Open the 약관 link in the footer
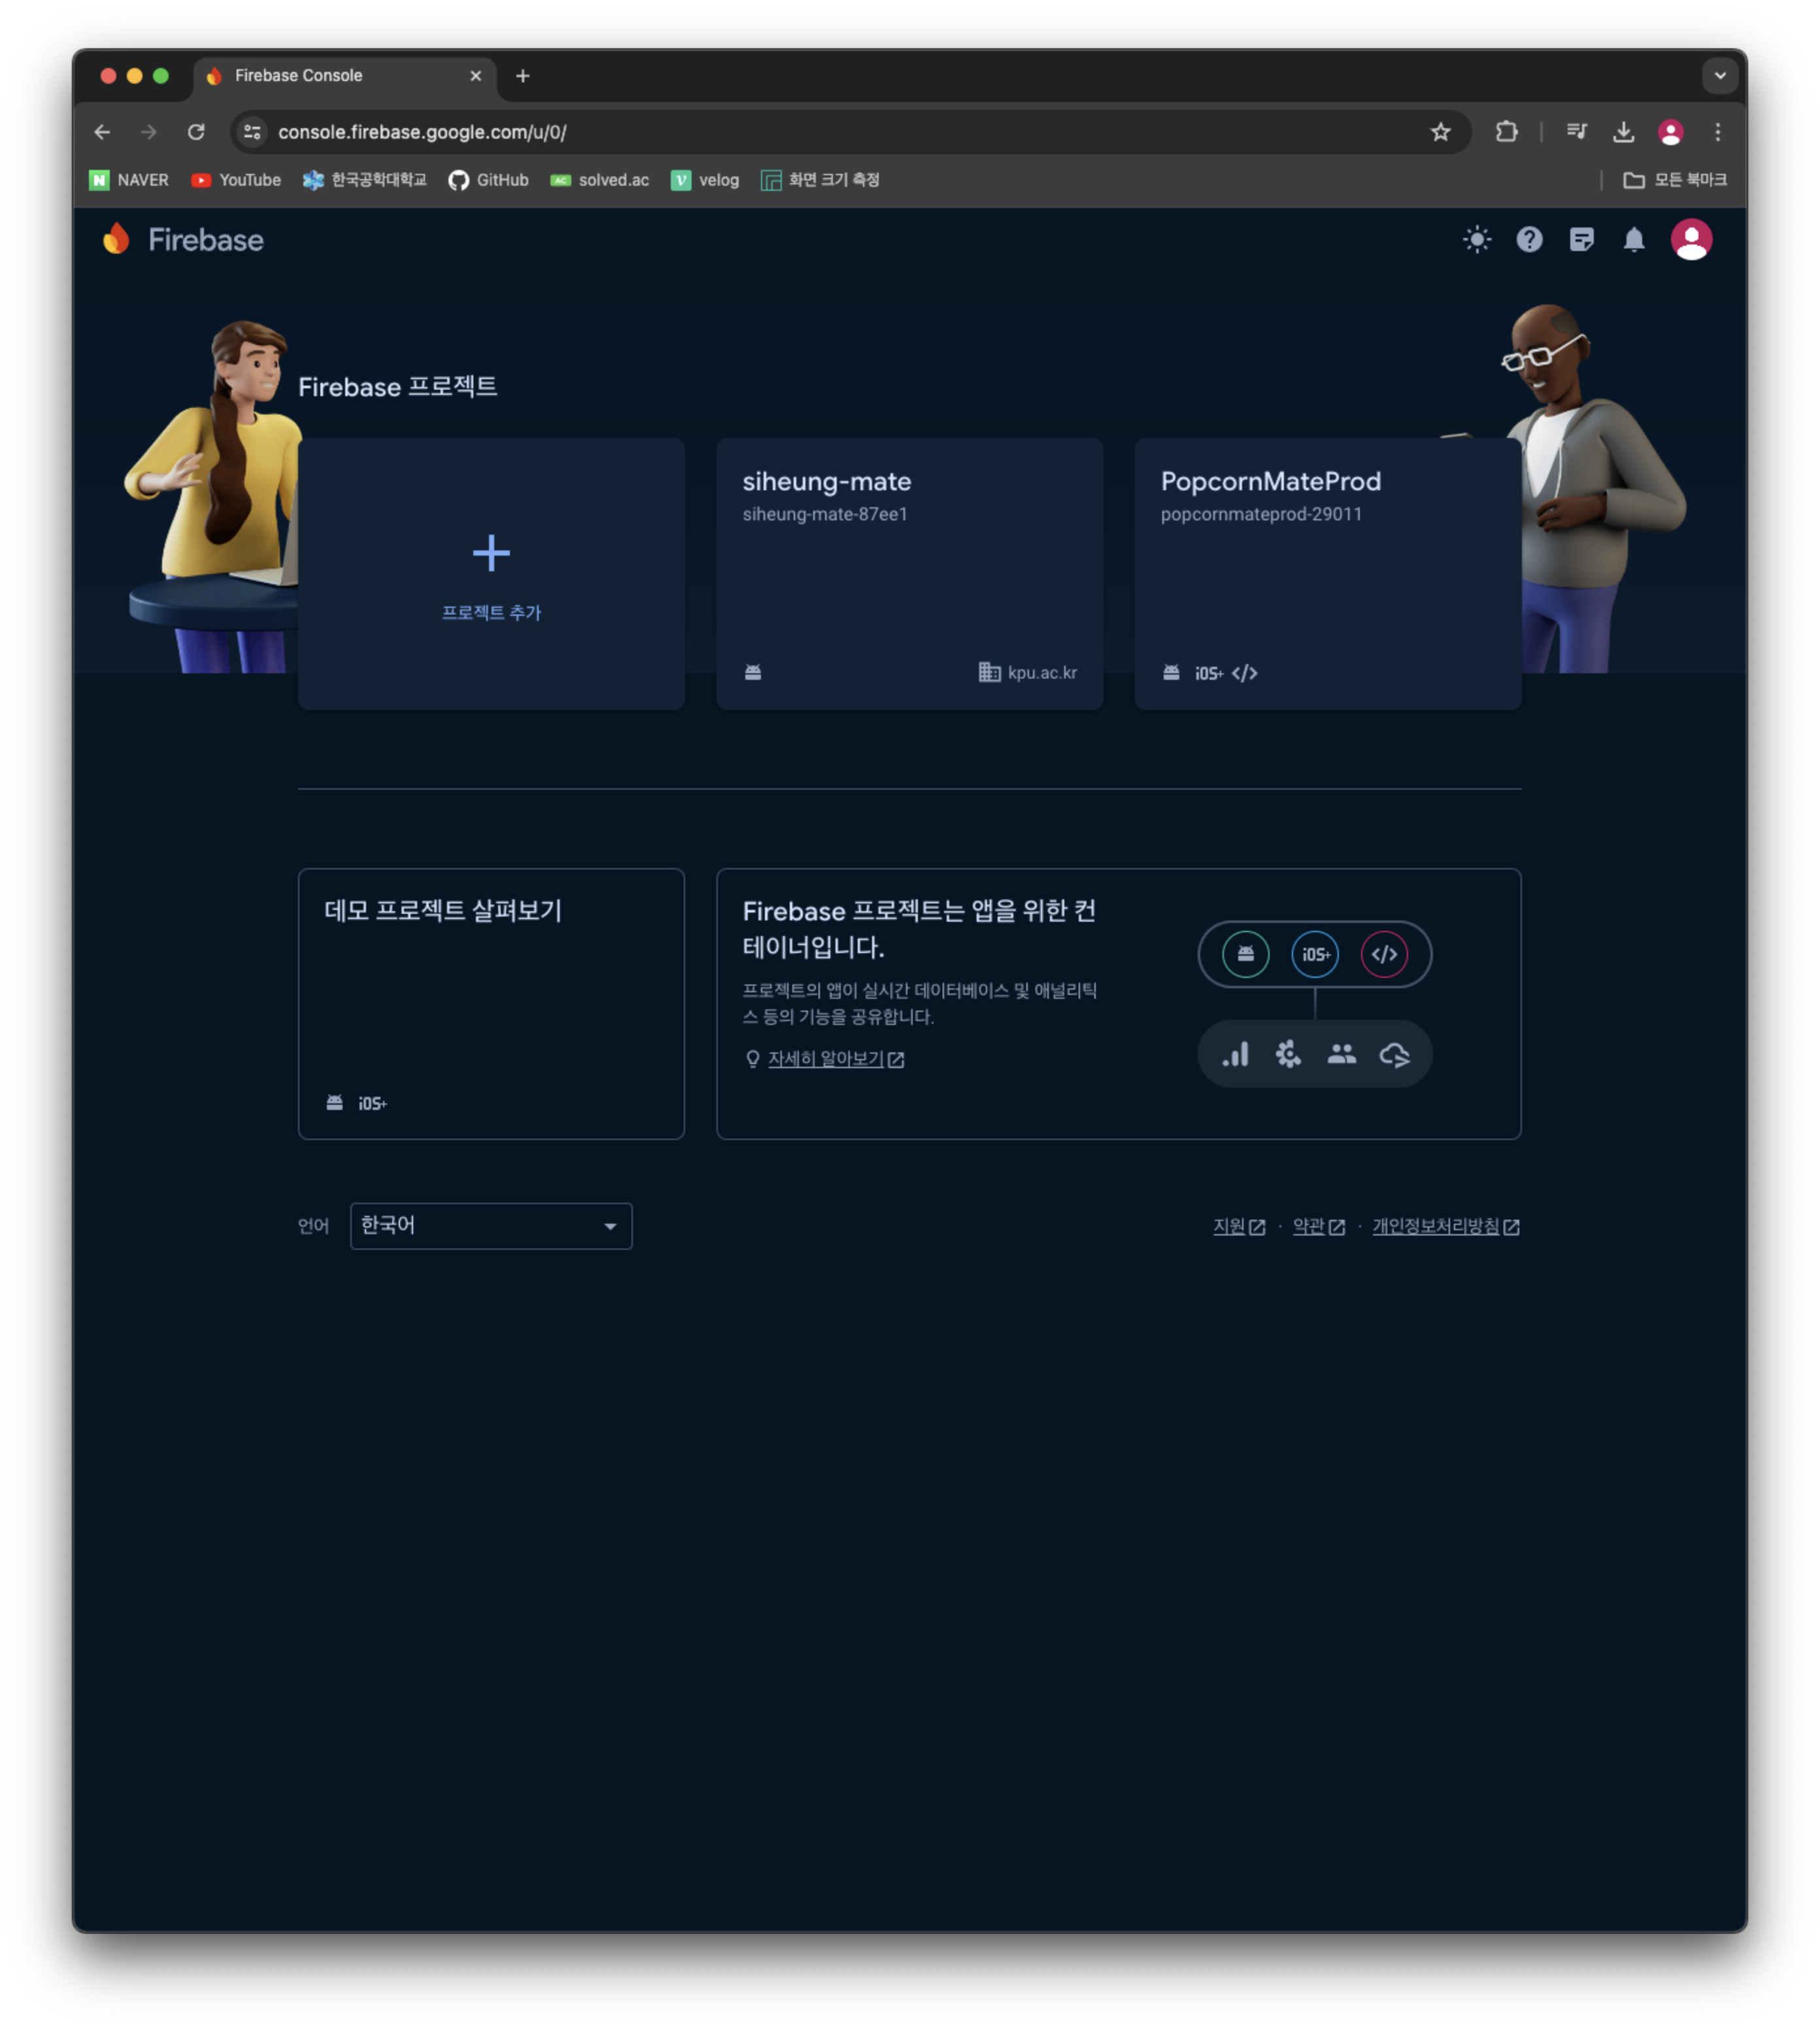 click(1308, 1226)
